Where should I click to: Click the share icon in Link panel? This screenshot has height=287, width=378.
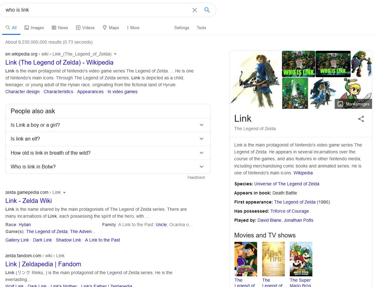tap(361, 119)
